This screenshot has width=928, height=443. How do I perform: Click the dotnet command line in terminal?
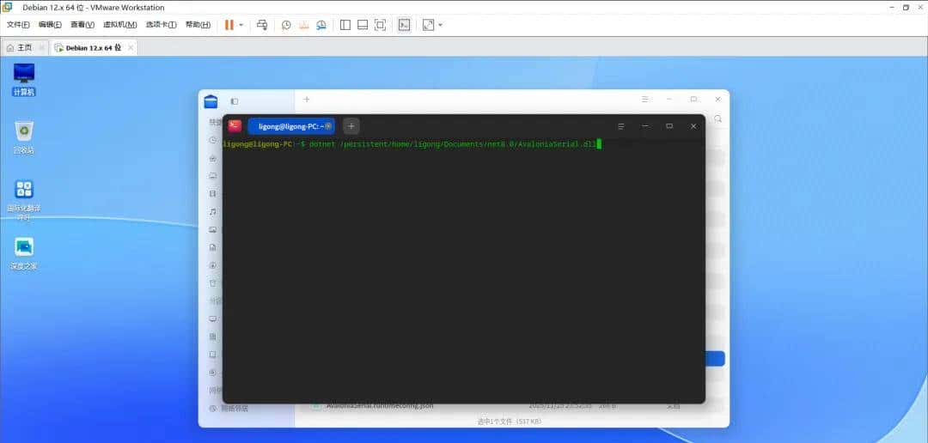tap(412, 143)
